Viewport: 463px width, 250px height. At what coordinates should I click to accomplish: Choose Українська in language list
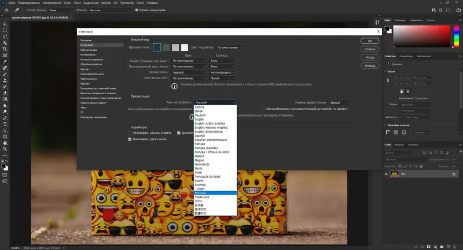pyautogui.click(x=215, y=197)
